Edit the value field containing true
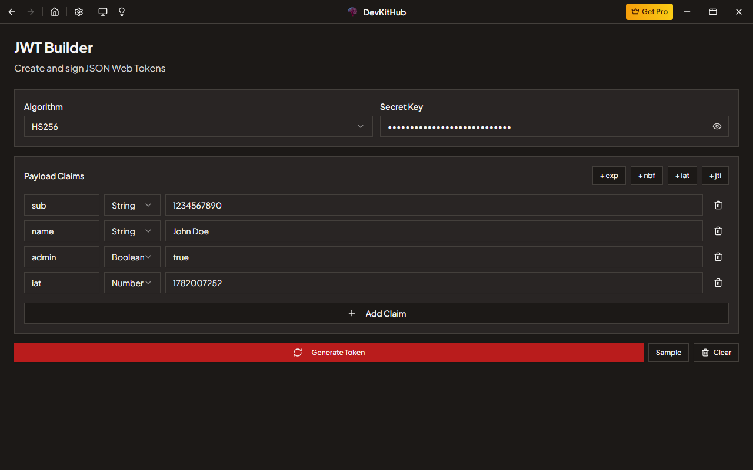The height and width of the screenshot is (470, 753). pyautogui.click(x=434, y=257)
